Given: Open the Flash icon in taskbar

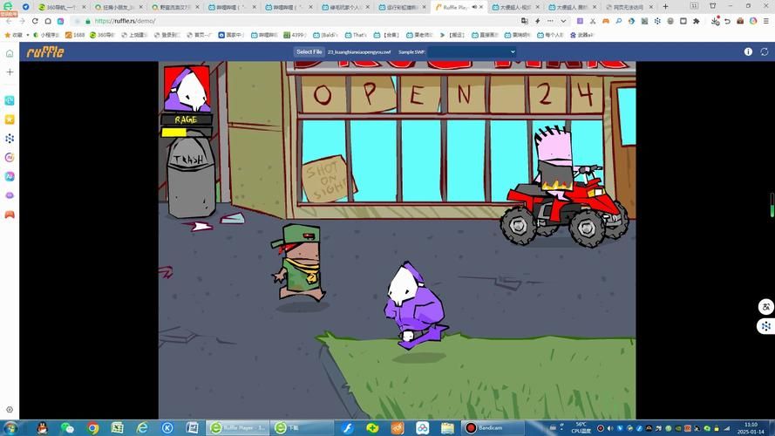Looking at the screenshot, I should click(348, 427).
